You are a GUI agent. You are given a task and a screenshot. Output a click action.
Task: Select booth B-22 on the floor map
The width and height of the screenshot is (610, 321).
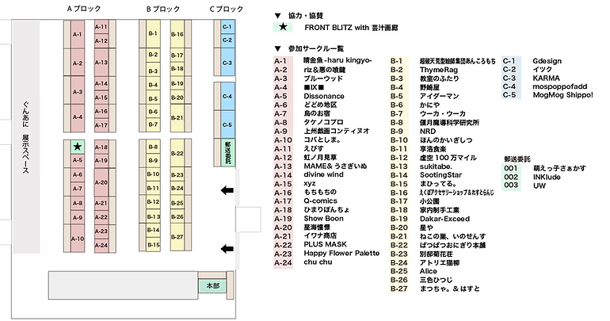(177, 153)
